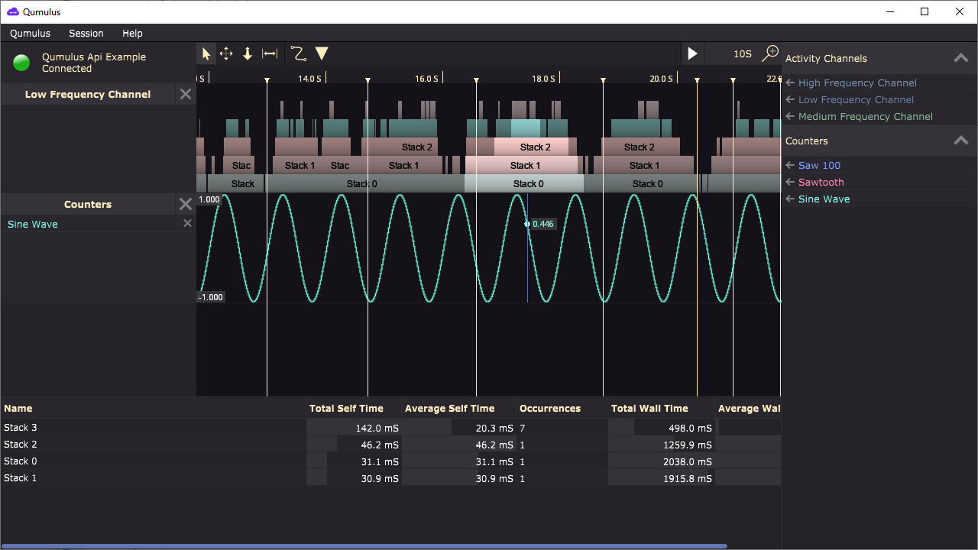Select the highlighted Stack 2 timeline block
978x550 pixels.
tap(532, 147)
